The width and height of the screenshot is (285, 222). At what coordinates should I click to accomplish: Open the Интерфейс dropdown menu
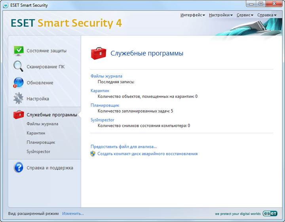tap(192, 15)
